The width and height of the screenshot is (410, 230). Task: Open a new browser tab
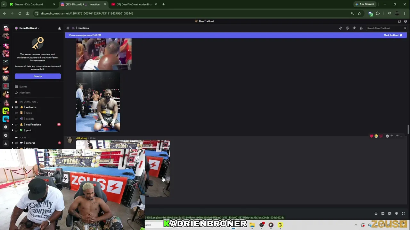click(x=163, y=4)
